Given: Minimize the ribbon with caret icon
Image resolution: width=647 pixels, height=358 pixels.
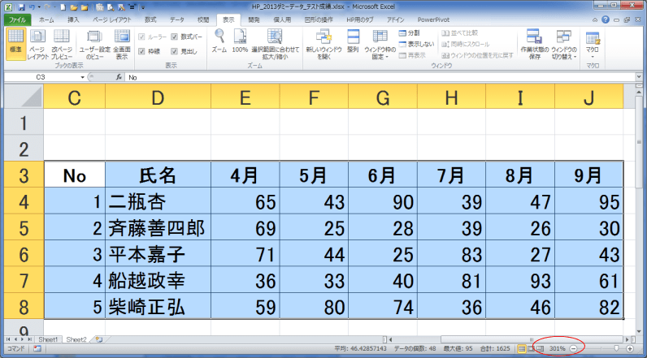Looking at the screenshot, I should [x=595, y=19].
